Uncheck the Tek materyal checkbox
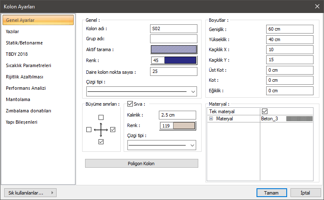The image size is (324, 200). click(x=264, y=112)
